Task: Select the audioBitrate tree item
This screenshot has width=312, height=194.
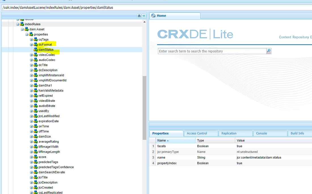Action: click(47, 106)
